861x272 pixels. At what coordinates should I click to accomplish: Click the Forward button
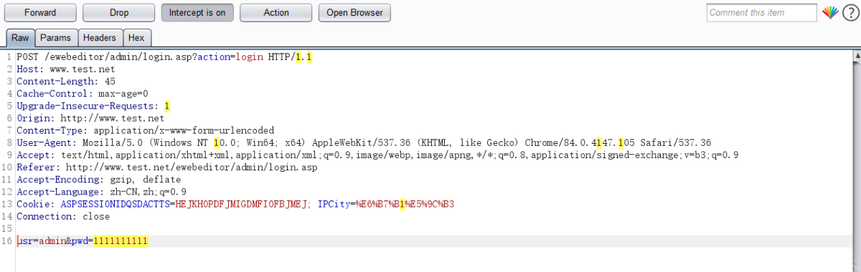pos(39,12)
